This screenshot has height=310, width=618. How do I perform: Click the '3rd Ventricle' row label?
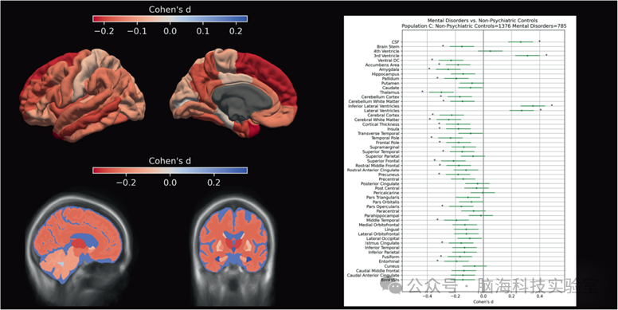coord(386,56)
